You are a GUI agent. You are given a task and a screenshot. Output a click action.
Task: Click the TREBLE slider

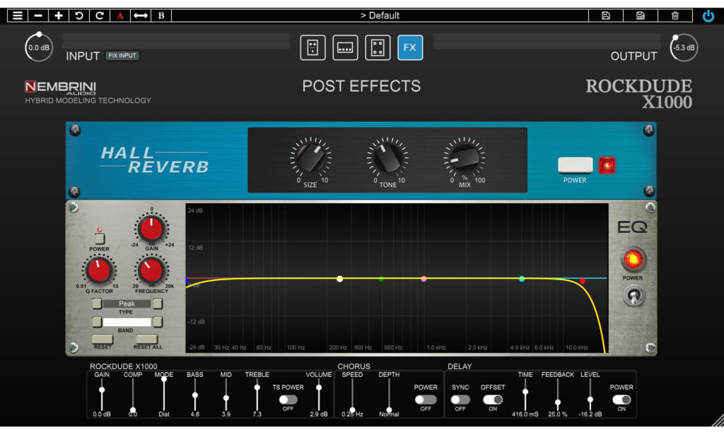click(257, 395)
